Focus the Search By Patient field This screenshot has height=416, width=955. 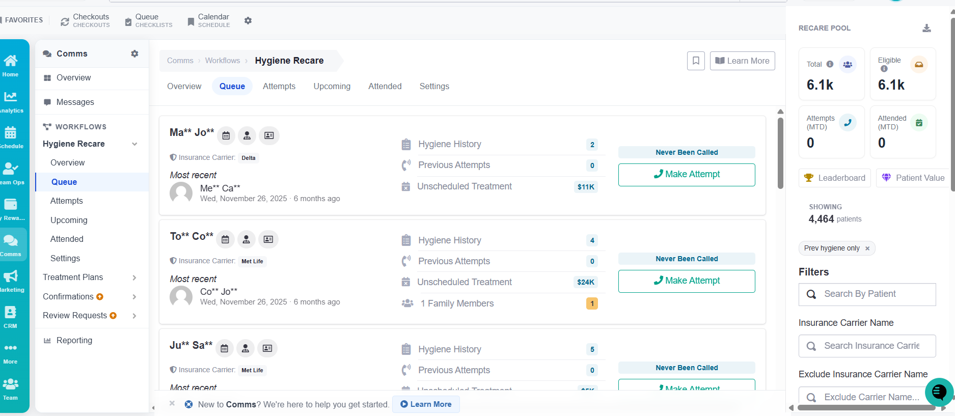tap(867, 294)
